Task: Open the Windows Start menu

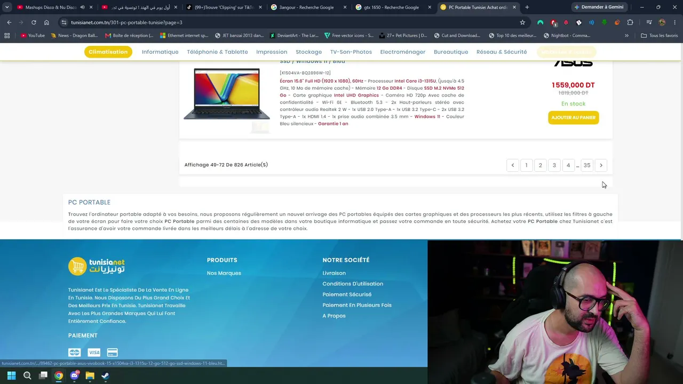Action: (x=11, y=375)
